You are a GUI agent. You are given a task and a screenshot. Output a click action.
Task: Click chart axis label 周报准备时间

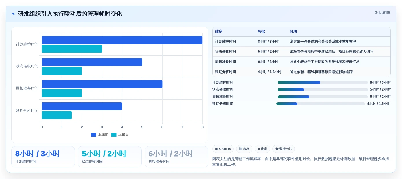(27, 88)
